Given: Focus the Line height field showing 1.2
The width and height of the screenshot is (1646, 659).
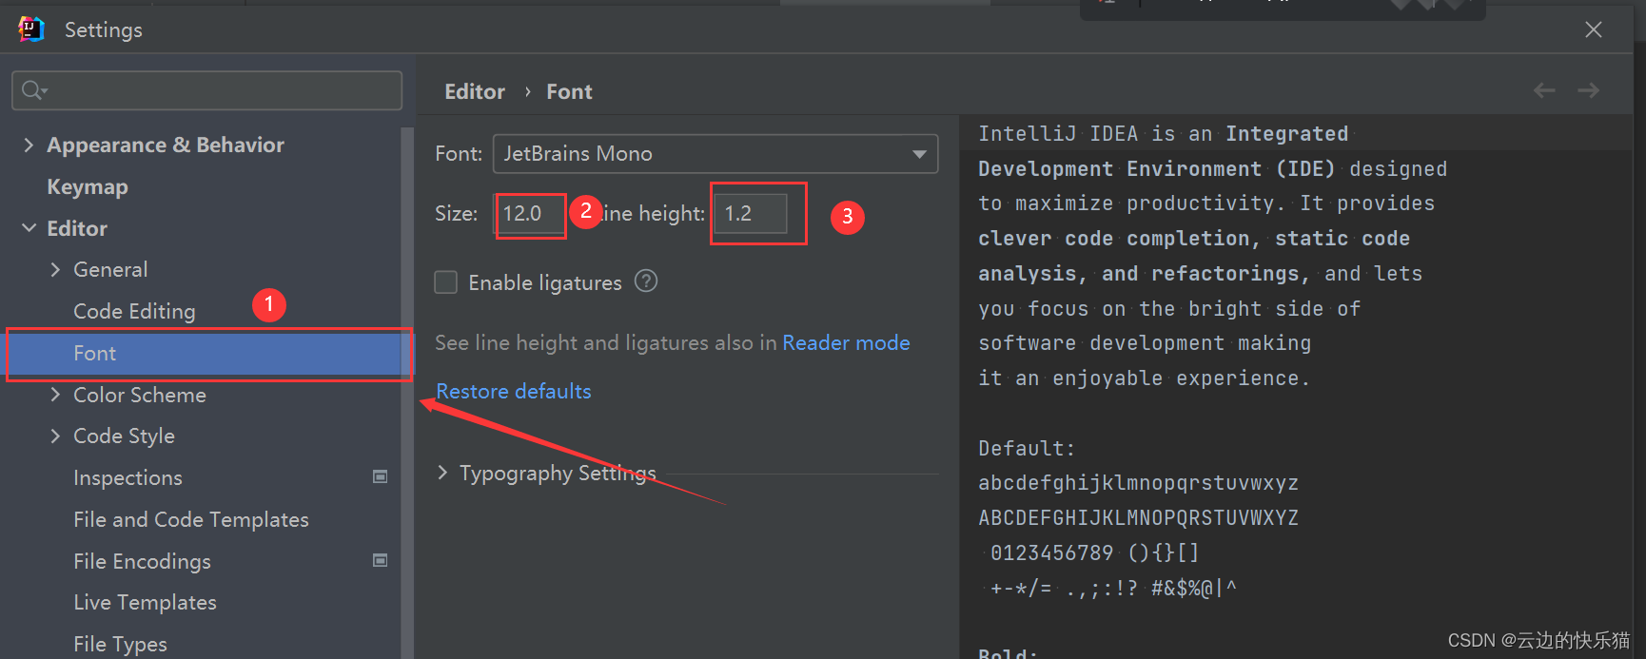Looking at the screenshot, I should [751, 214].
